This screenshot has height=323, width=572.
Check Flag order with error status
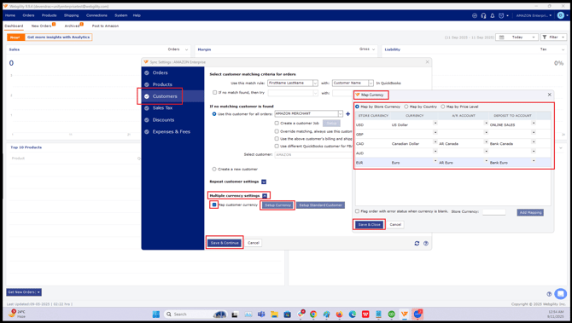click(x=357, y=211)
